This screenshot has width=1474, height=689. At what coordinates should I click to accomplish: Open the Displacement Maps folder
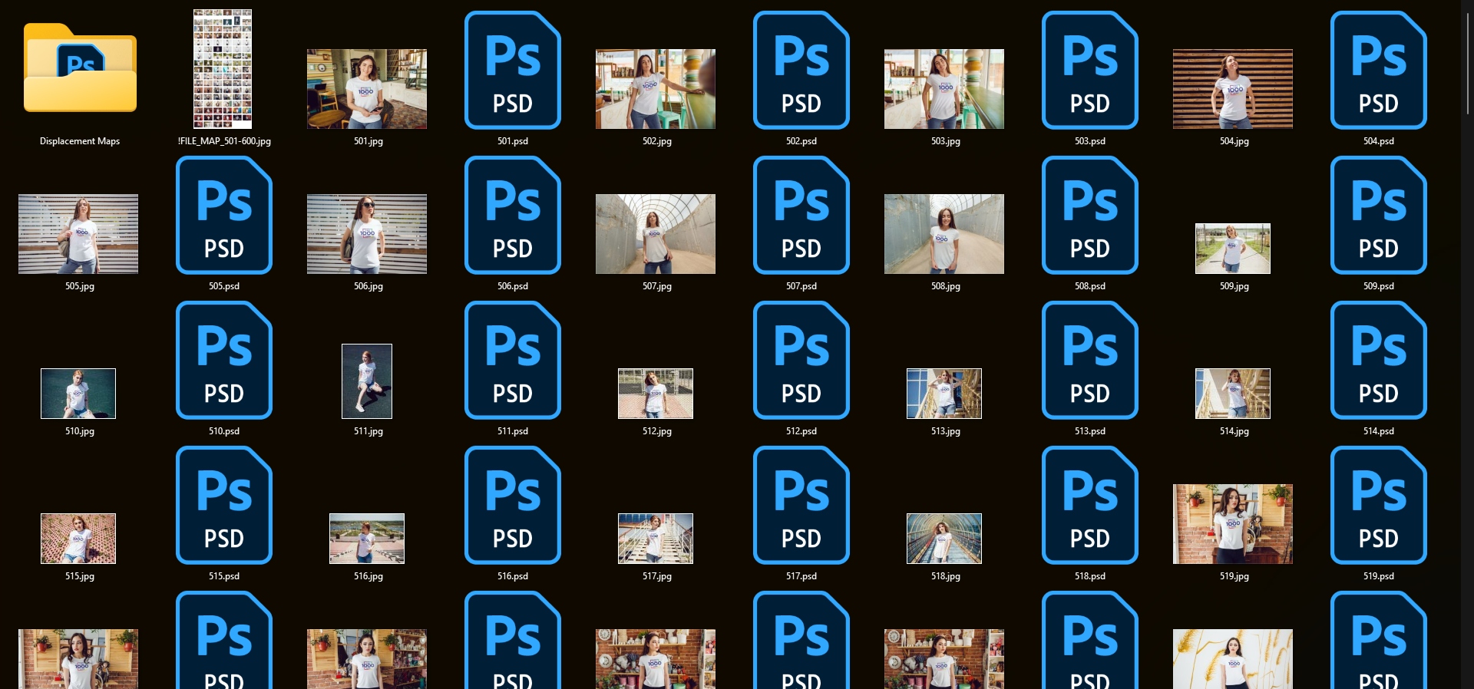(80, 71)
